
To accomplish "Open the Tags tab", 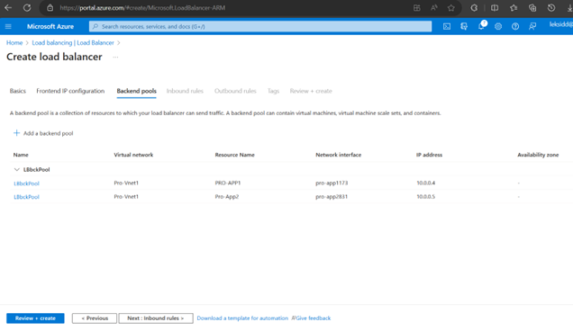I will (273, 91).
